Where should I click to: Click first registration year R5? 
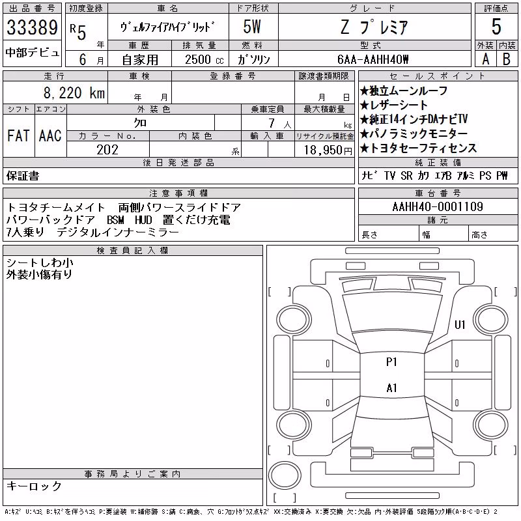[78, 31]
